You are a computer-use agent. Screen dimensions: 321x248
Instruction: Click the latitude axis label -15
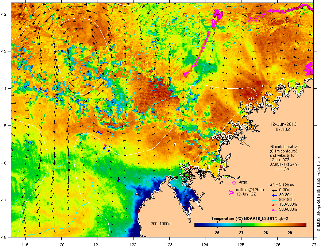4,125
